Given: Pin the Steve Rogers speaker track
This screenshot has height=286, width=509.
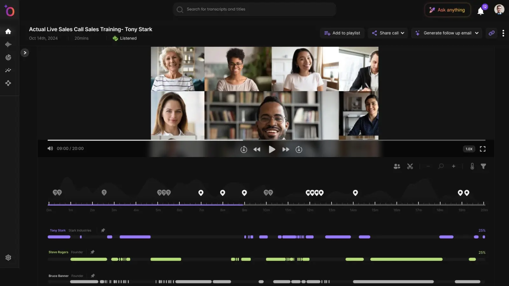Looking at the screenshot, I should pos(93,252).
